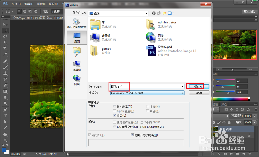
Task: Open the 图层 menu
Action: coord(54,4)
